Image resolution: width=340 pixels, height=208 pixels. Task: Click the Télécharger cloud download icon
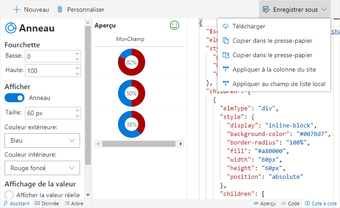coord(226,27)
